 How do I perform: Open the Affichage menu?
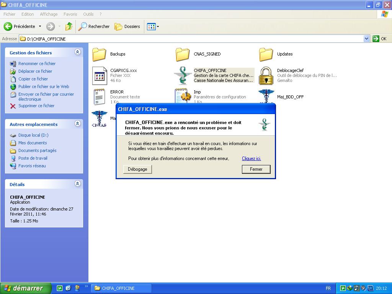click(x=49, y=14)
